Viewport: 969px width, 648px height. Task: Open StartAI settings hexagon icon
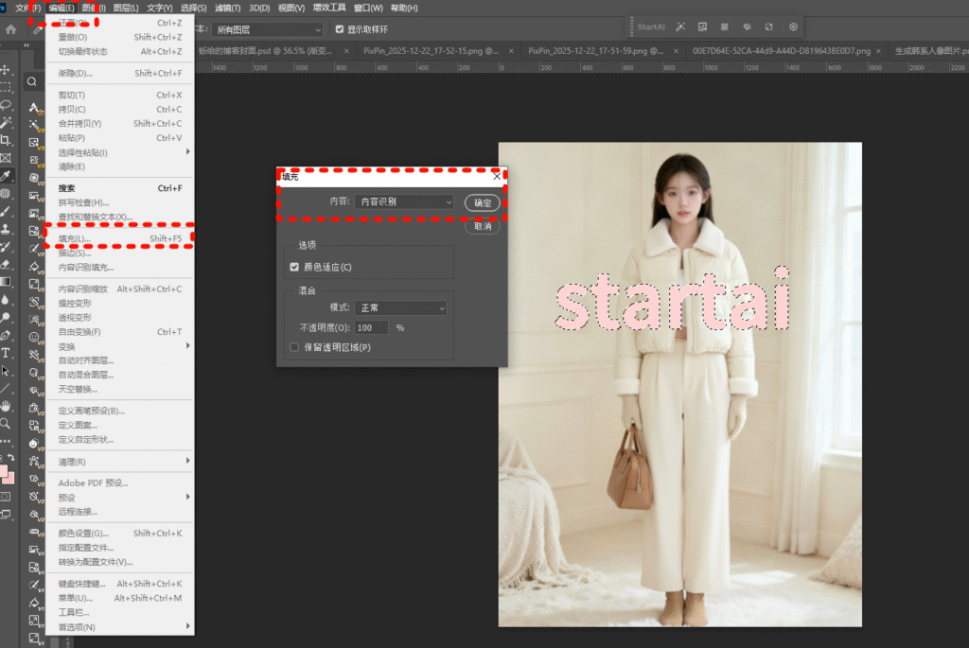(793, 26)
